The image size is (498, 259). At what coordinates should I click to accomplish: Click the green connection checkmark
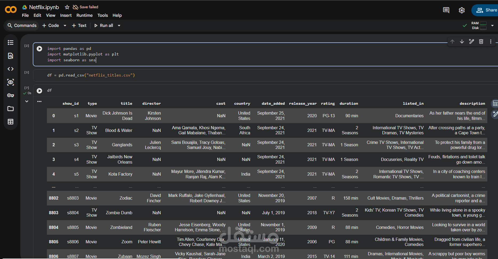(465, 26)
